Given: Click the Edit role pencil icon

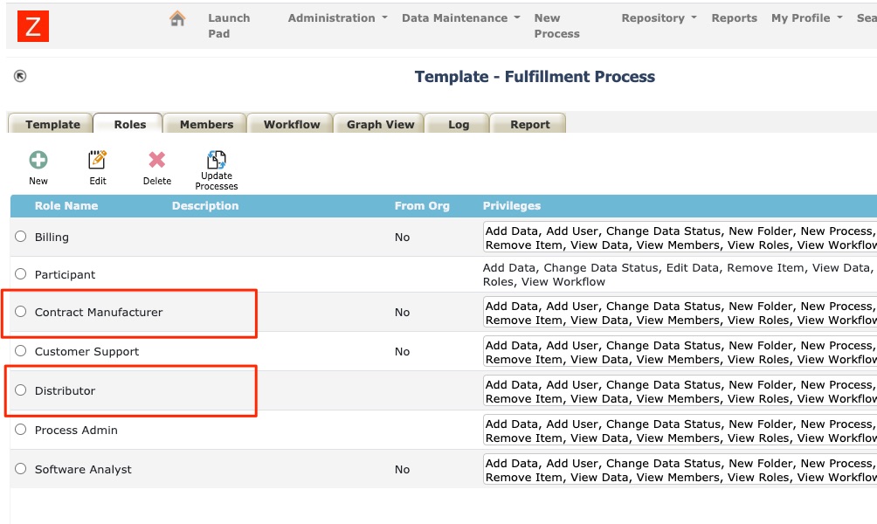Looking at the screenshot, I should coord(98,159).
